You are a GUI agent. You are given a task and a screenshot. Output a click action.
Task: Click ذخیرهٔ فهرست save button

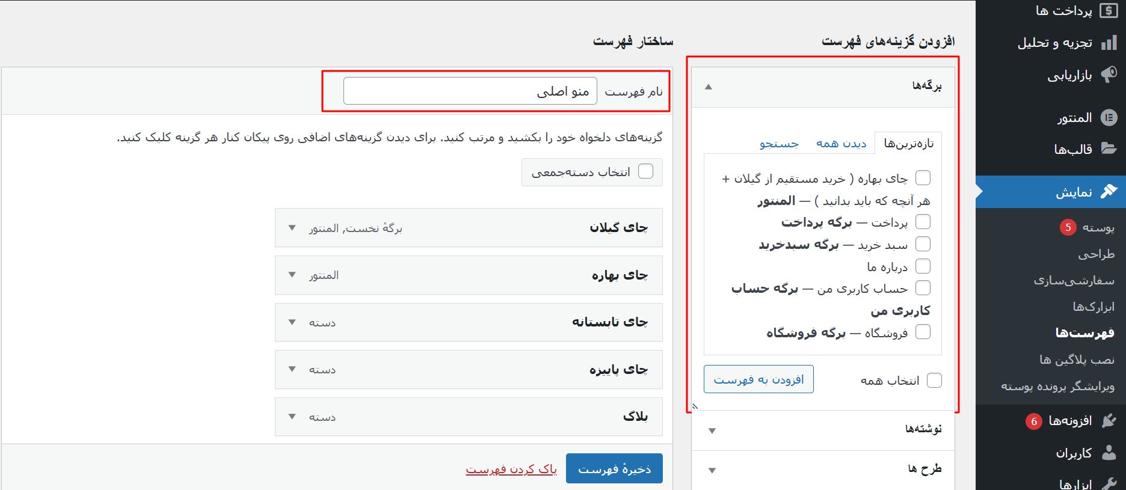point(614,468)
